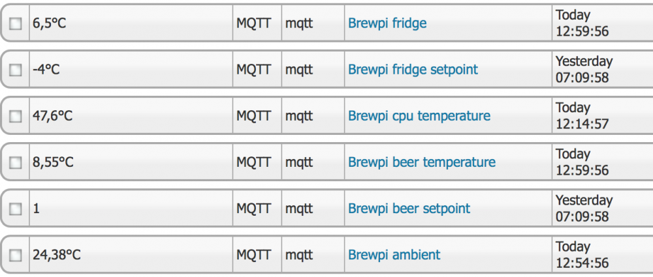Open the Brewpi fridge link

pos(387,23)
